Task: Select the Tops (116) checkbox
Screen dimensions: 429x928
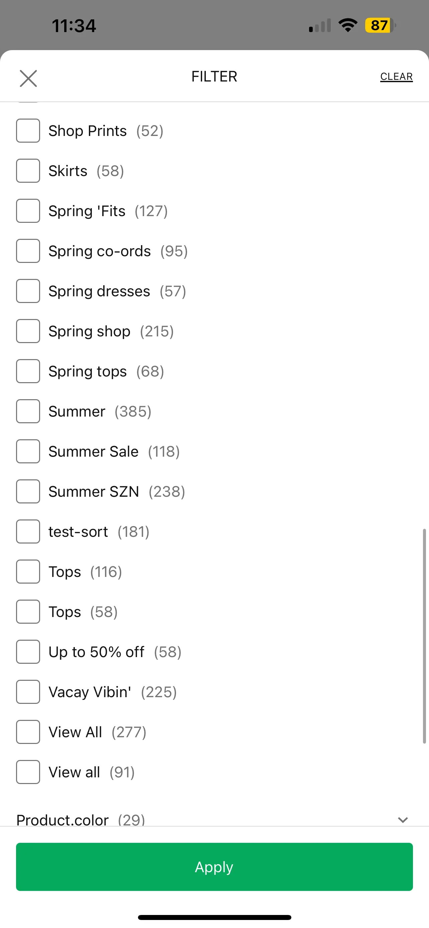Action: click(x=28, y=572)
